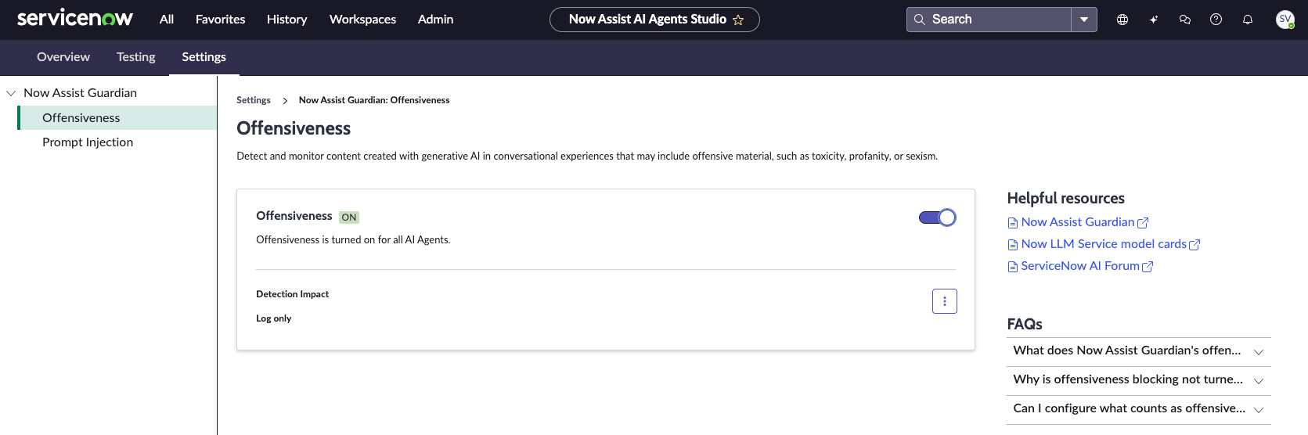This screenshot has height=435, width=1308.
Task: Switch to the Testing tab
Action: pyautogui.click(x=136, y=57)
